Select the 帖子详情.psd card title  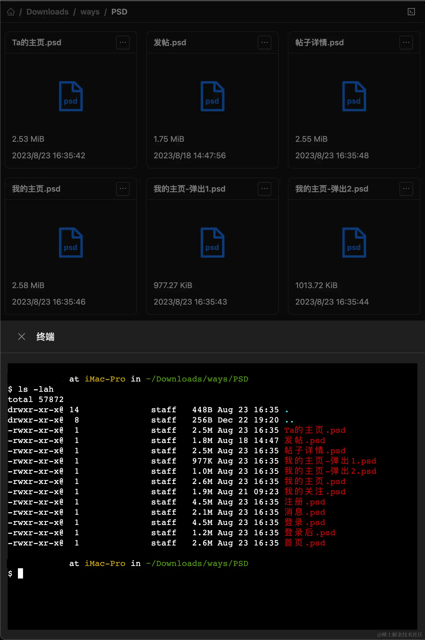[x=319, y=42]
